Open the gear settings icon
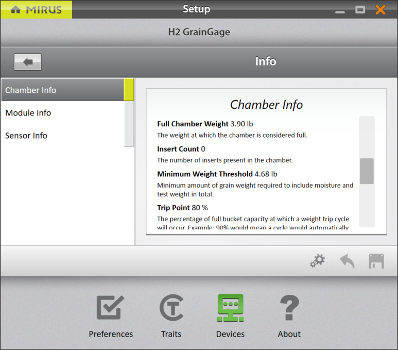This screenshot has height=350, width=398. (317, 262)
